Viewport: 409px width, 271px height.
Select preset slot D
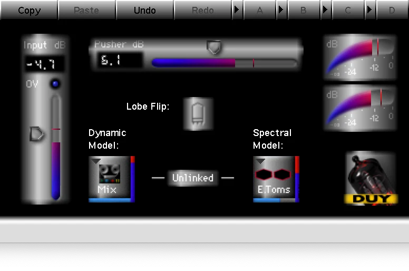point(392,10)
